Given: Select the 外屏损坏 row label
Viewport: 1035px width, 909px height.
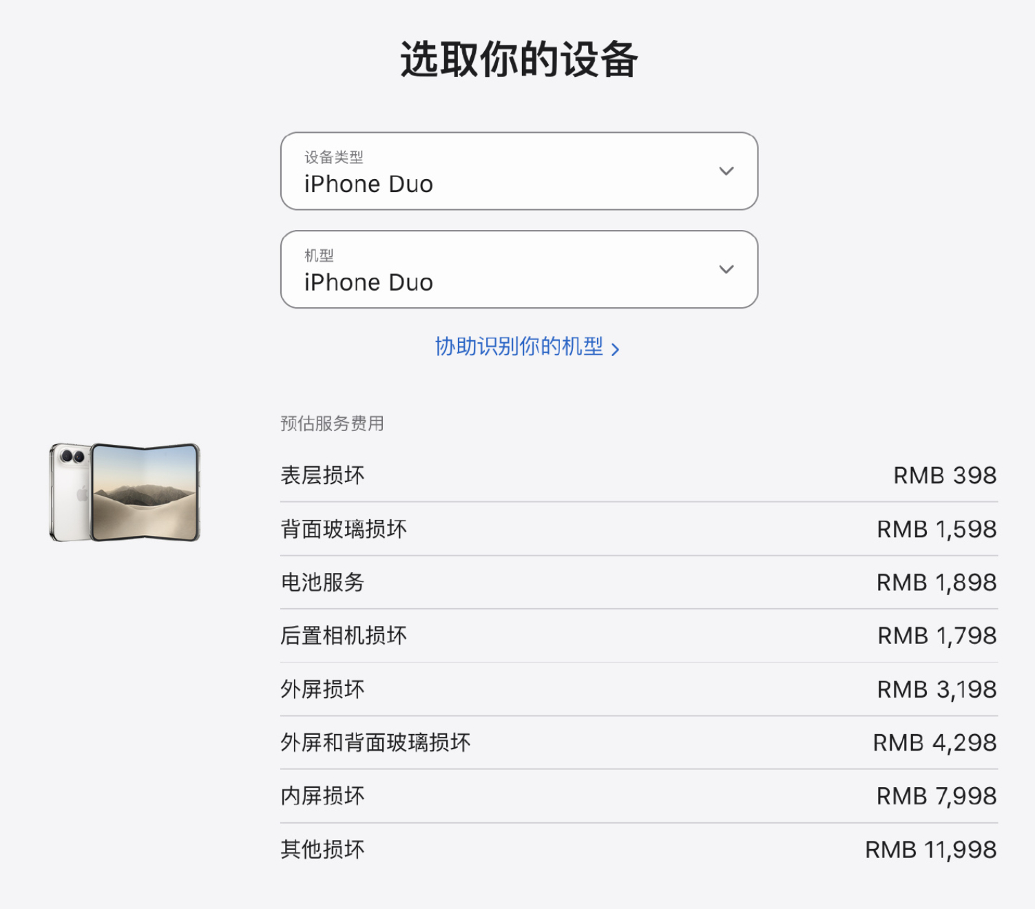Looking at the screenshot, I should (x=322, y=689).
